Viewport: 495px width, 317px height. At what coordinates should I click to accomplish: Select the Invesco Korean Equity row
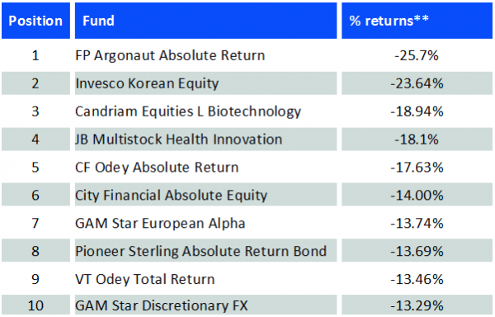tap(247, 83)
